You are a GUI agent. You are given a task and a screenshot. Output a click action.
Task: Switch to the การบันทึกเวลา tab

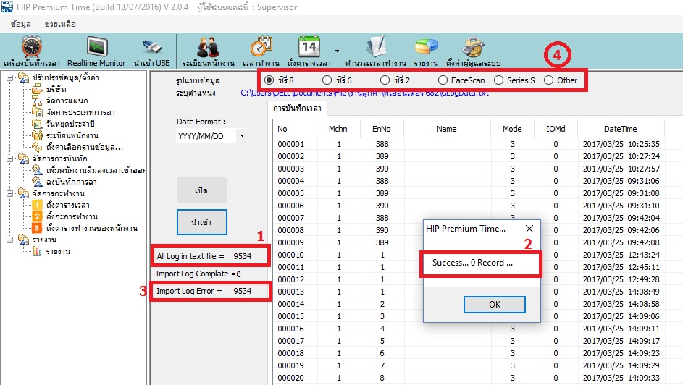point(297,108)
